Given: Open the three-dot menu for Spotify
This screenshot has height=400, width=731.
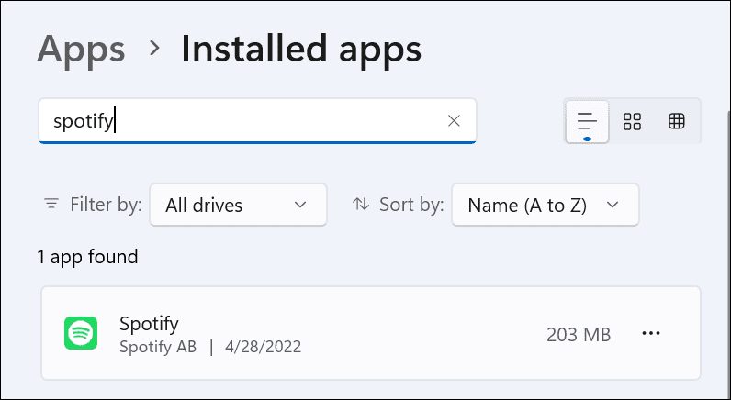Looking at the screenshot, I should 651,334.
